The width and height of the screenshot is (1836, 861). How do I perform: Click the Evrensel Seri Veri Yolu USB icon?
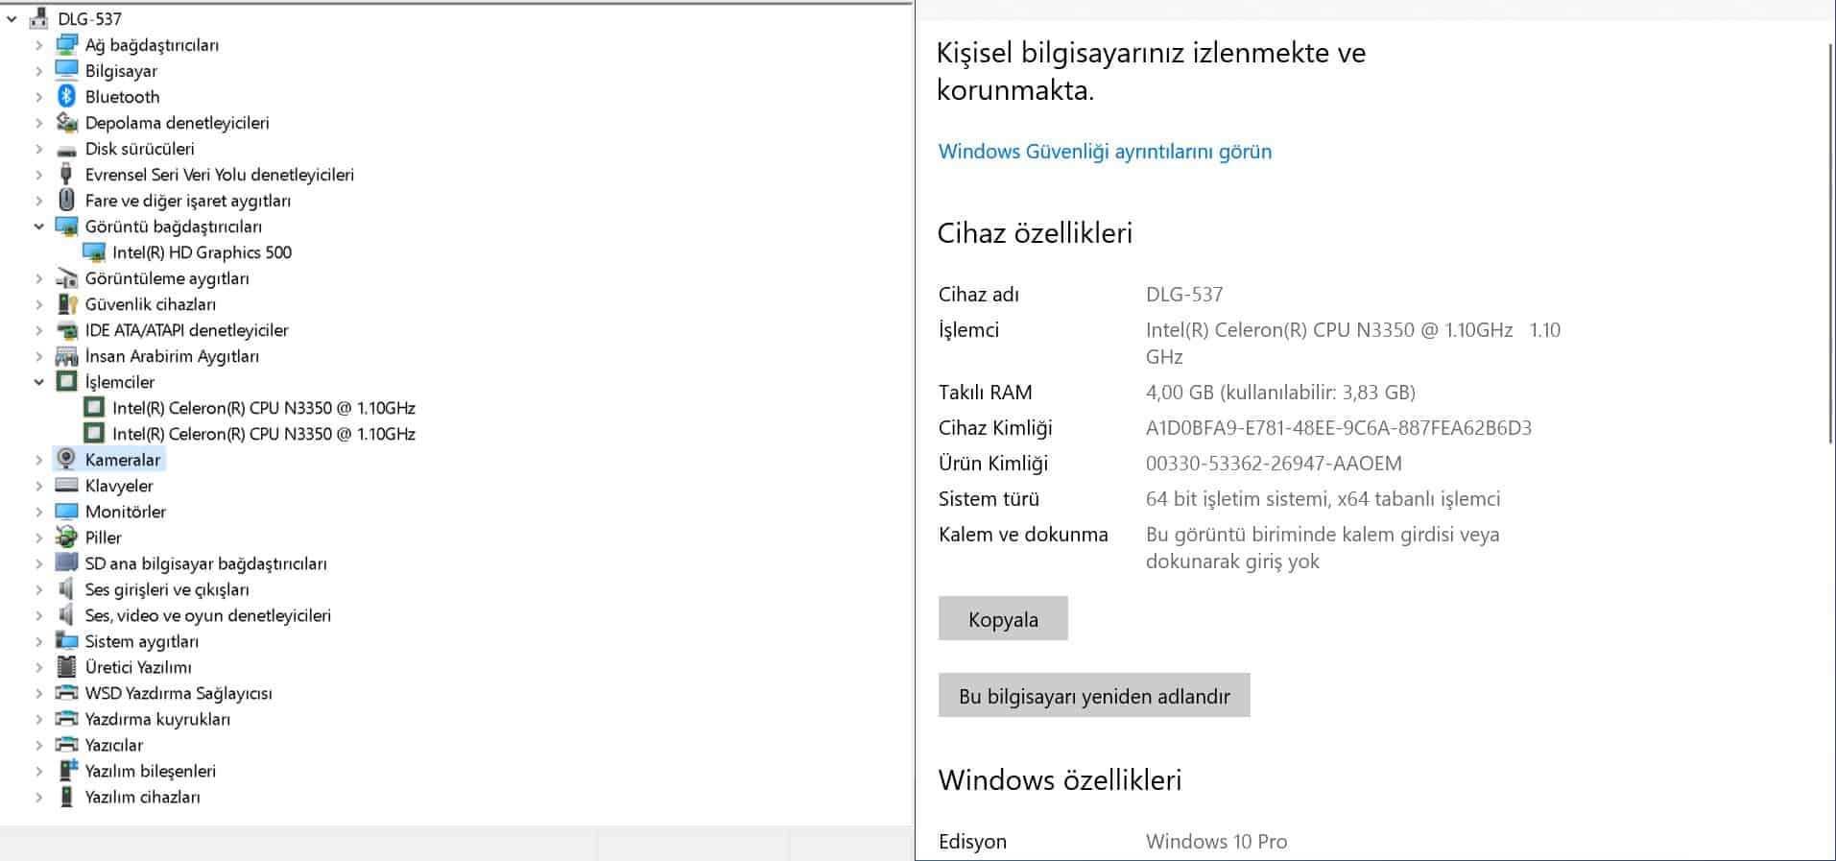[x=66, y=174]
